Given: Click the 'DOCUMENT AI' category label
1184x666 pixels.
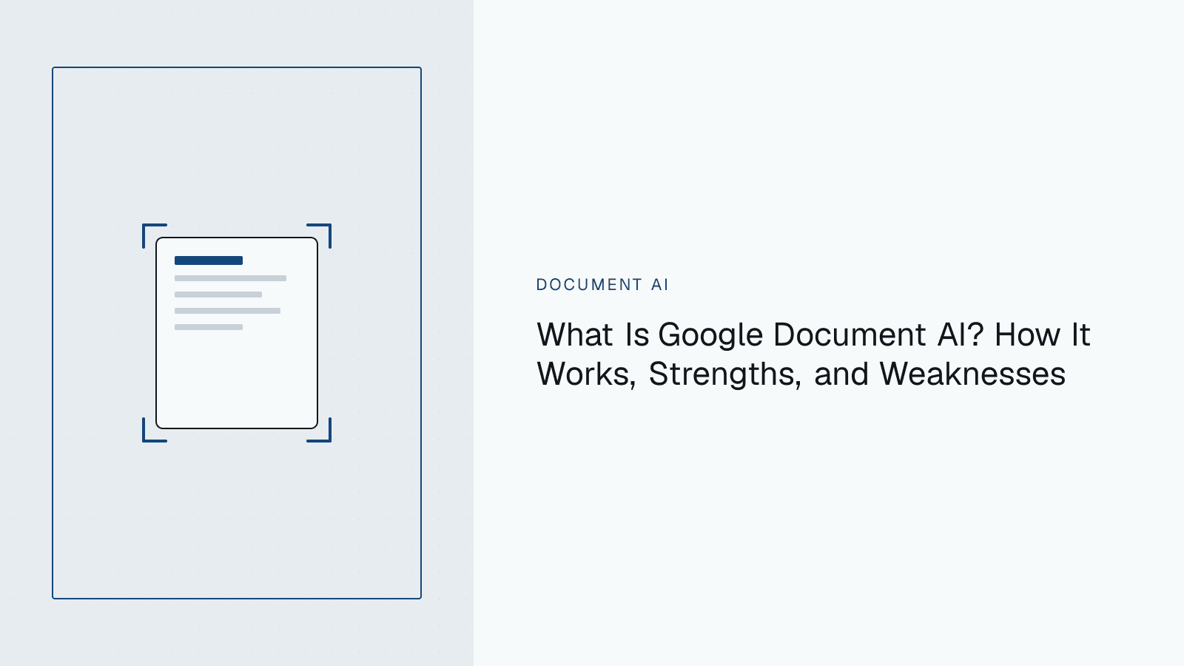Looking at the screenshot, I should (602, 285).
